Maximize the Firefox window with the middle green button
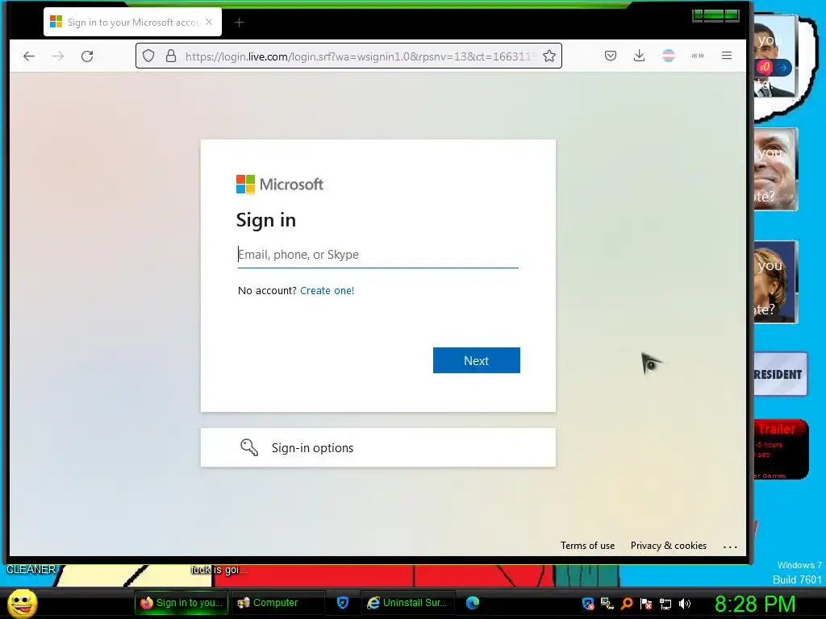 coord(714,15)
